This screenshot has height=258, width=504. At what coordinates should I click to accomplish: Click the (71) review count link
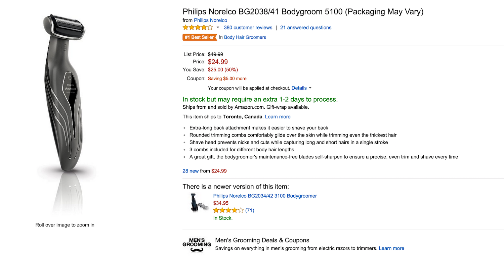pos(250,210)
